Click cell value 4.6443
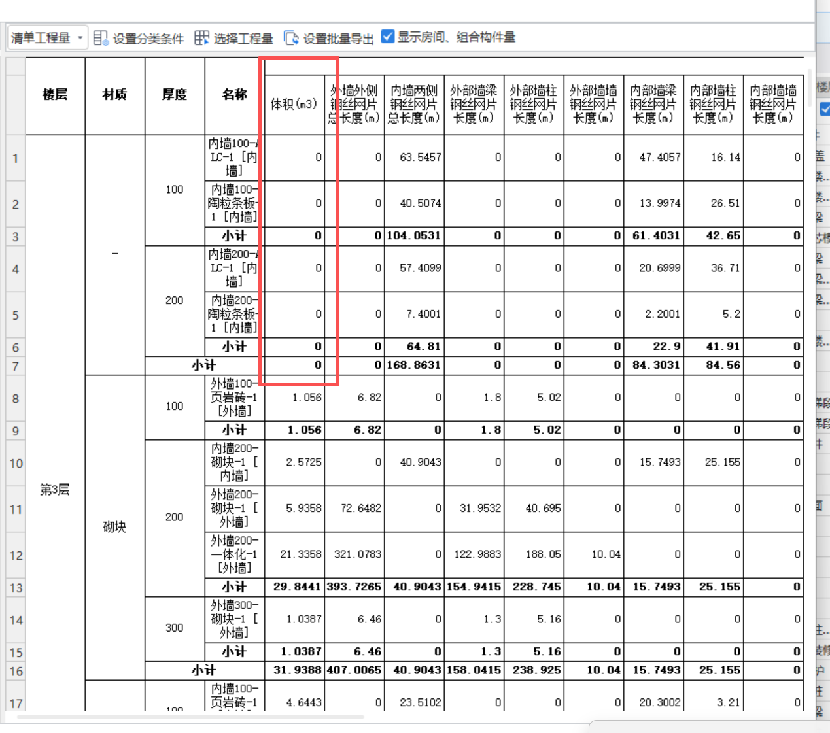This screenshot has width=830, height=733. pos(303,702)
